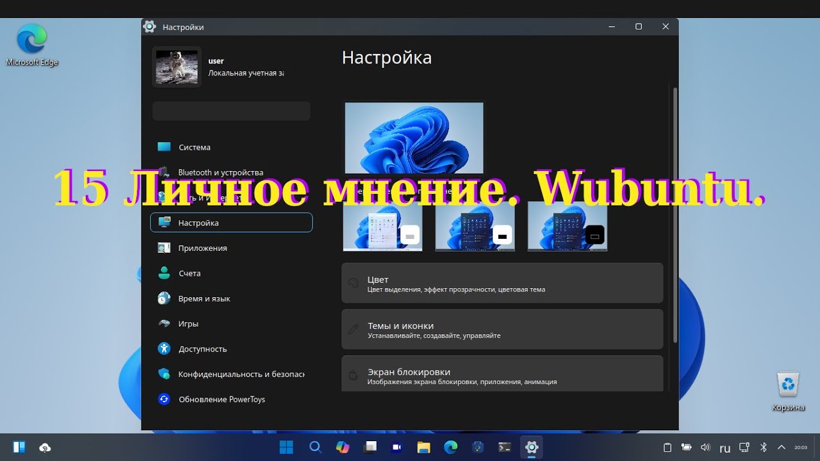This screenshot has height=461, width=820.
Task: Open the clipboard tray icon
Action: [667, 448]
